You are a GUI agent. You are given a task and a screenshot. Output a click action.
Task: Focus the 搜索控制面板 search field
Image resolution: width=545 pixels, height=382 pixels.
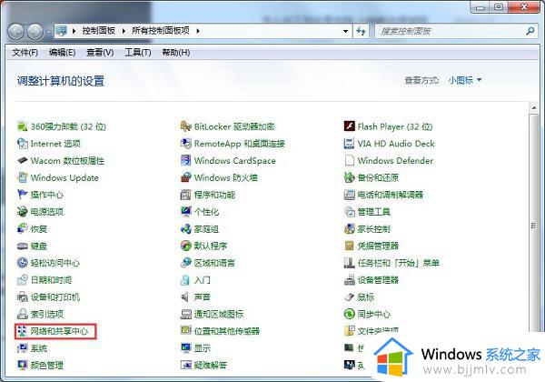click(x=457, y=31)
